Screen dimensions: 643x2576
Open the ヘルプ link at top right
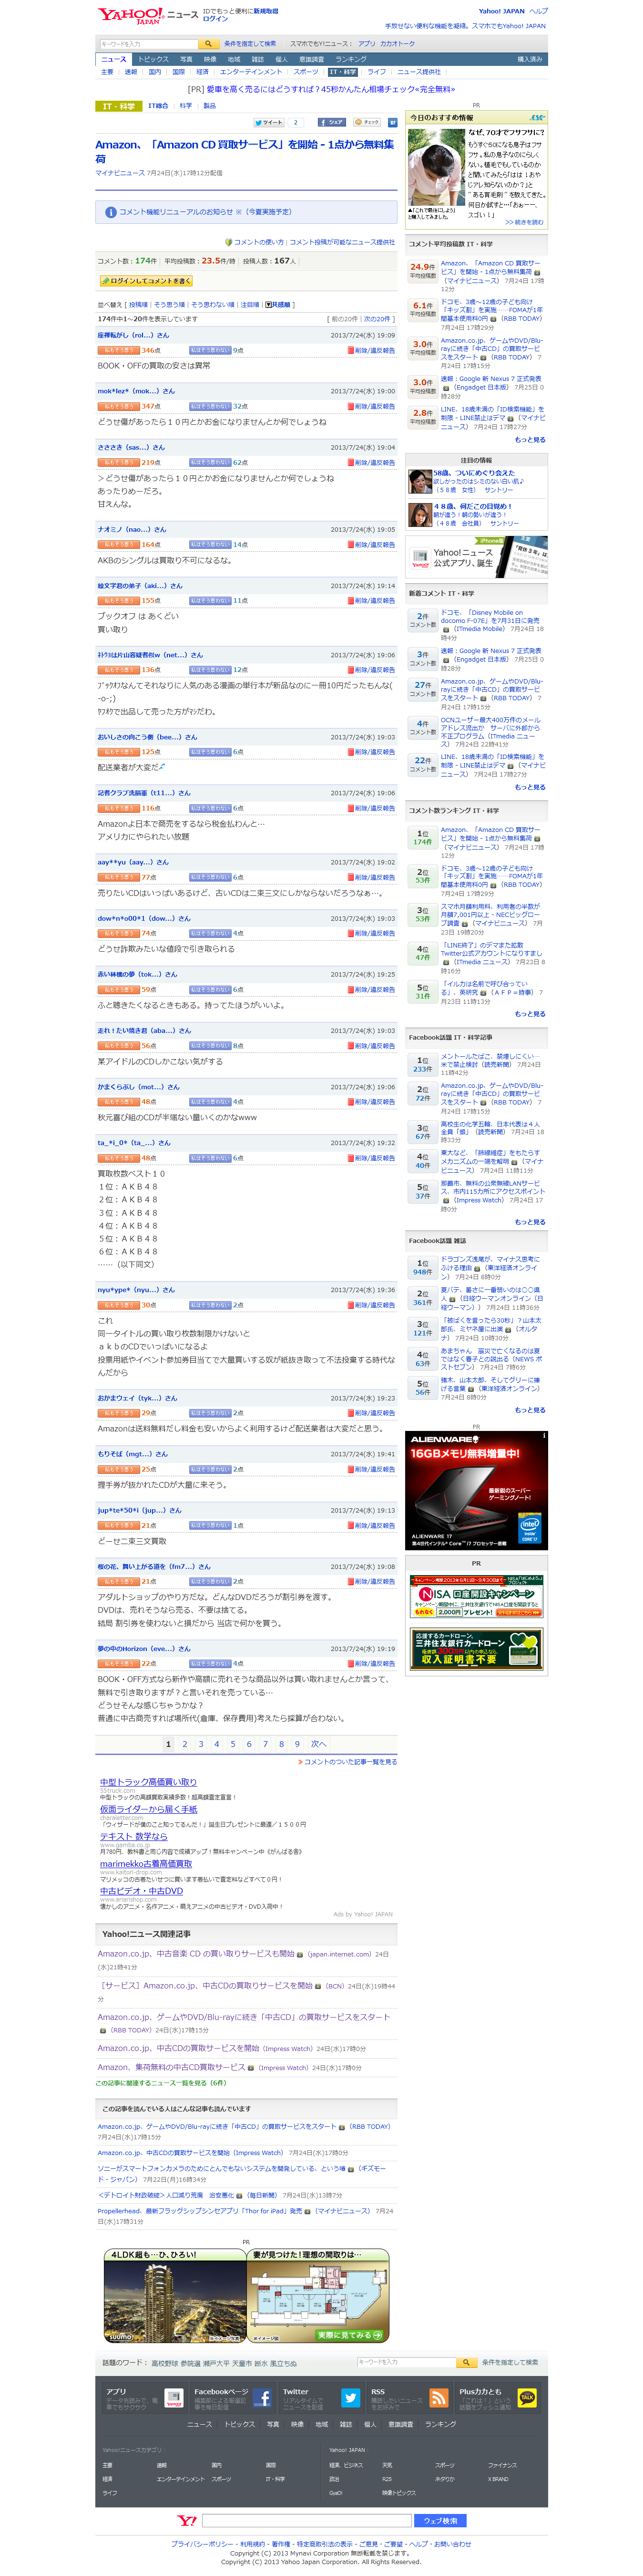tap(538, 11)
